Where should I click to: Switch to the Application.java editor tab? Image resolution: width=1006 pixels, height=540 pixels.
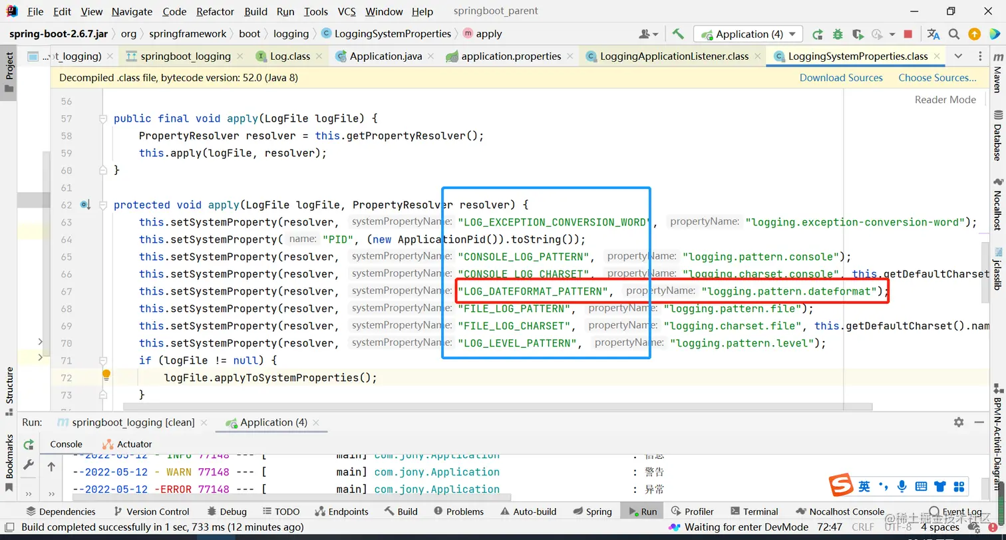pos(386,57)
